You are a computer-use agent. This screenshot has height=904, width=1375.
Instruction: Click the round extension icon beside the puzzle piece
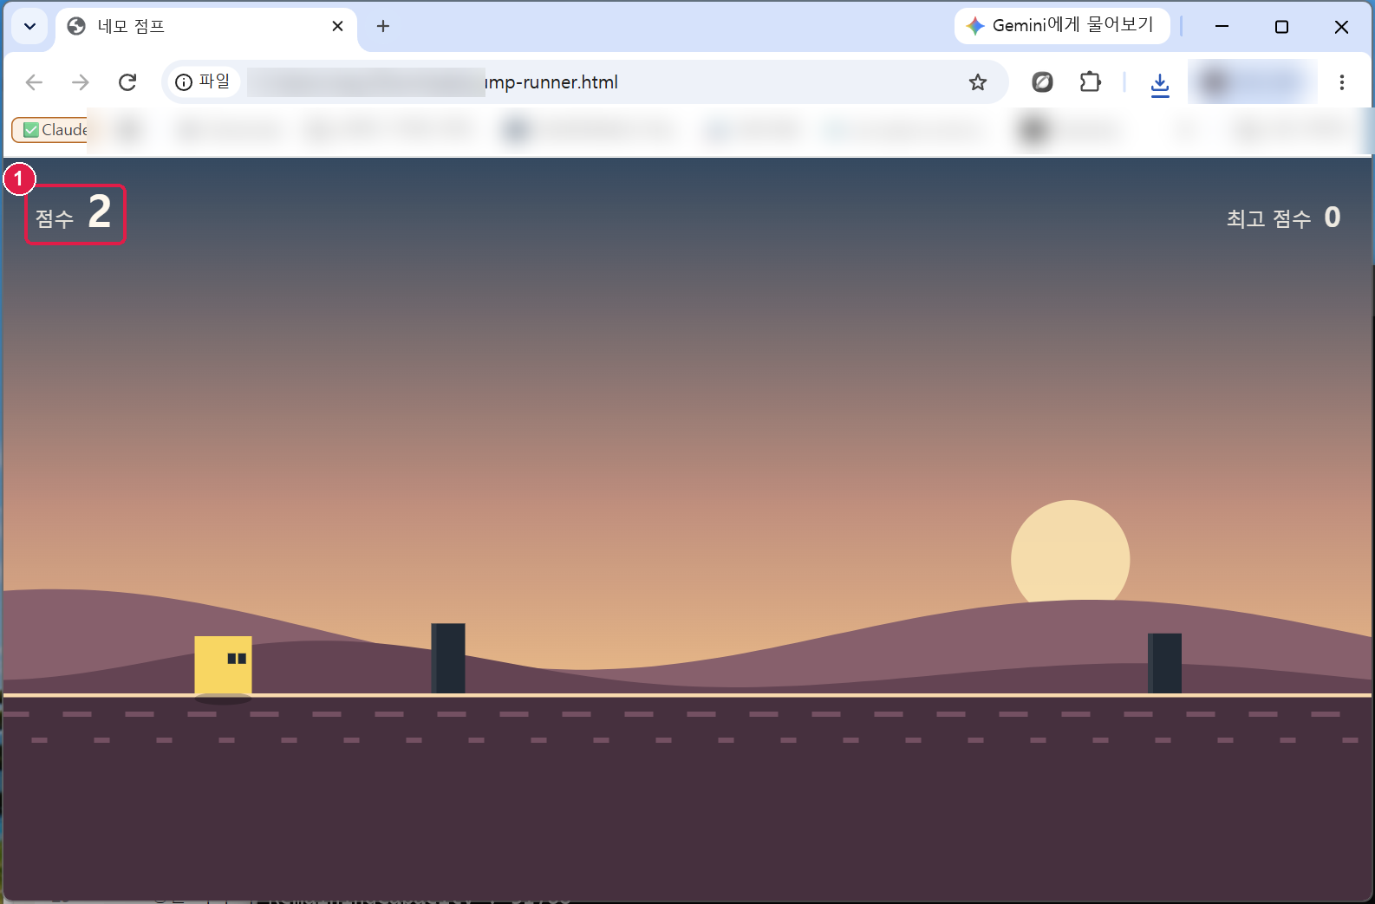click(x=1042, y=82)
